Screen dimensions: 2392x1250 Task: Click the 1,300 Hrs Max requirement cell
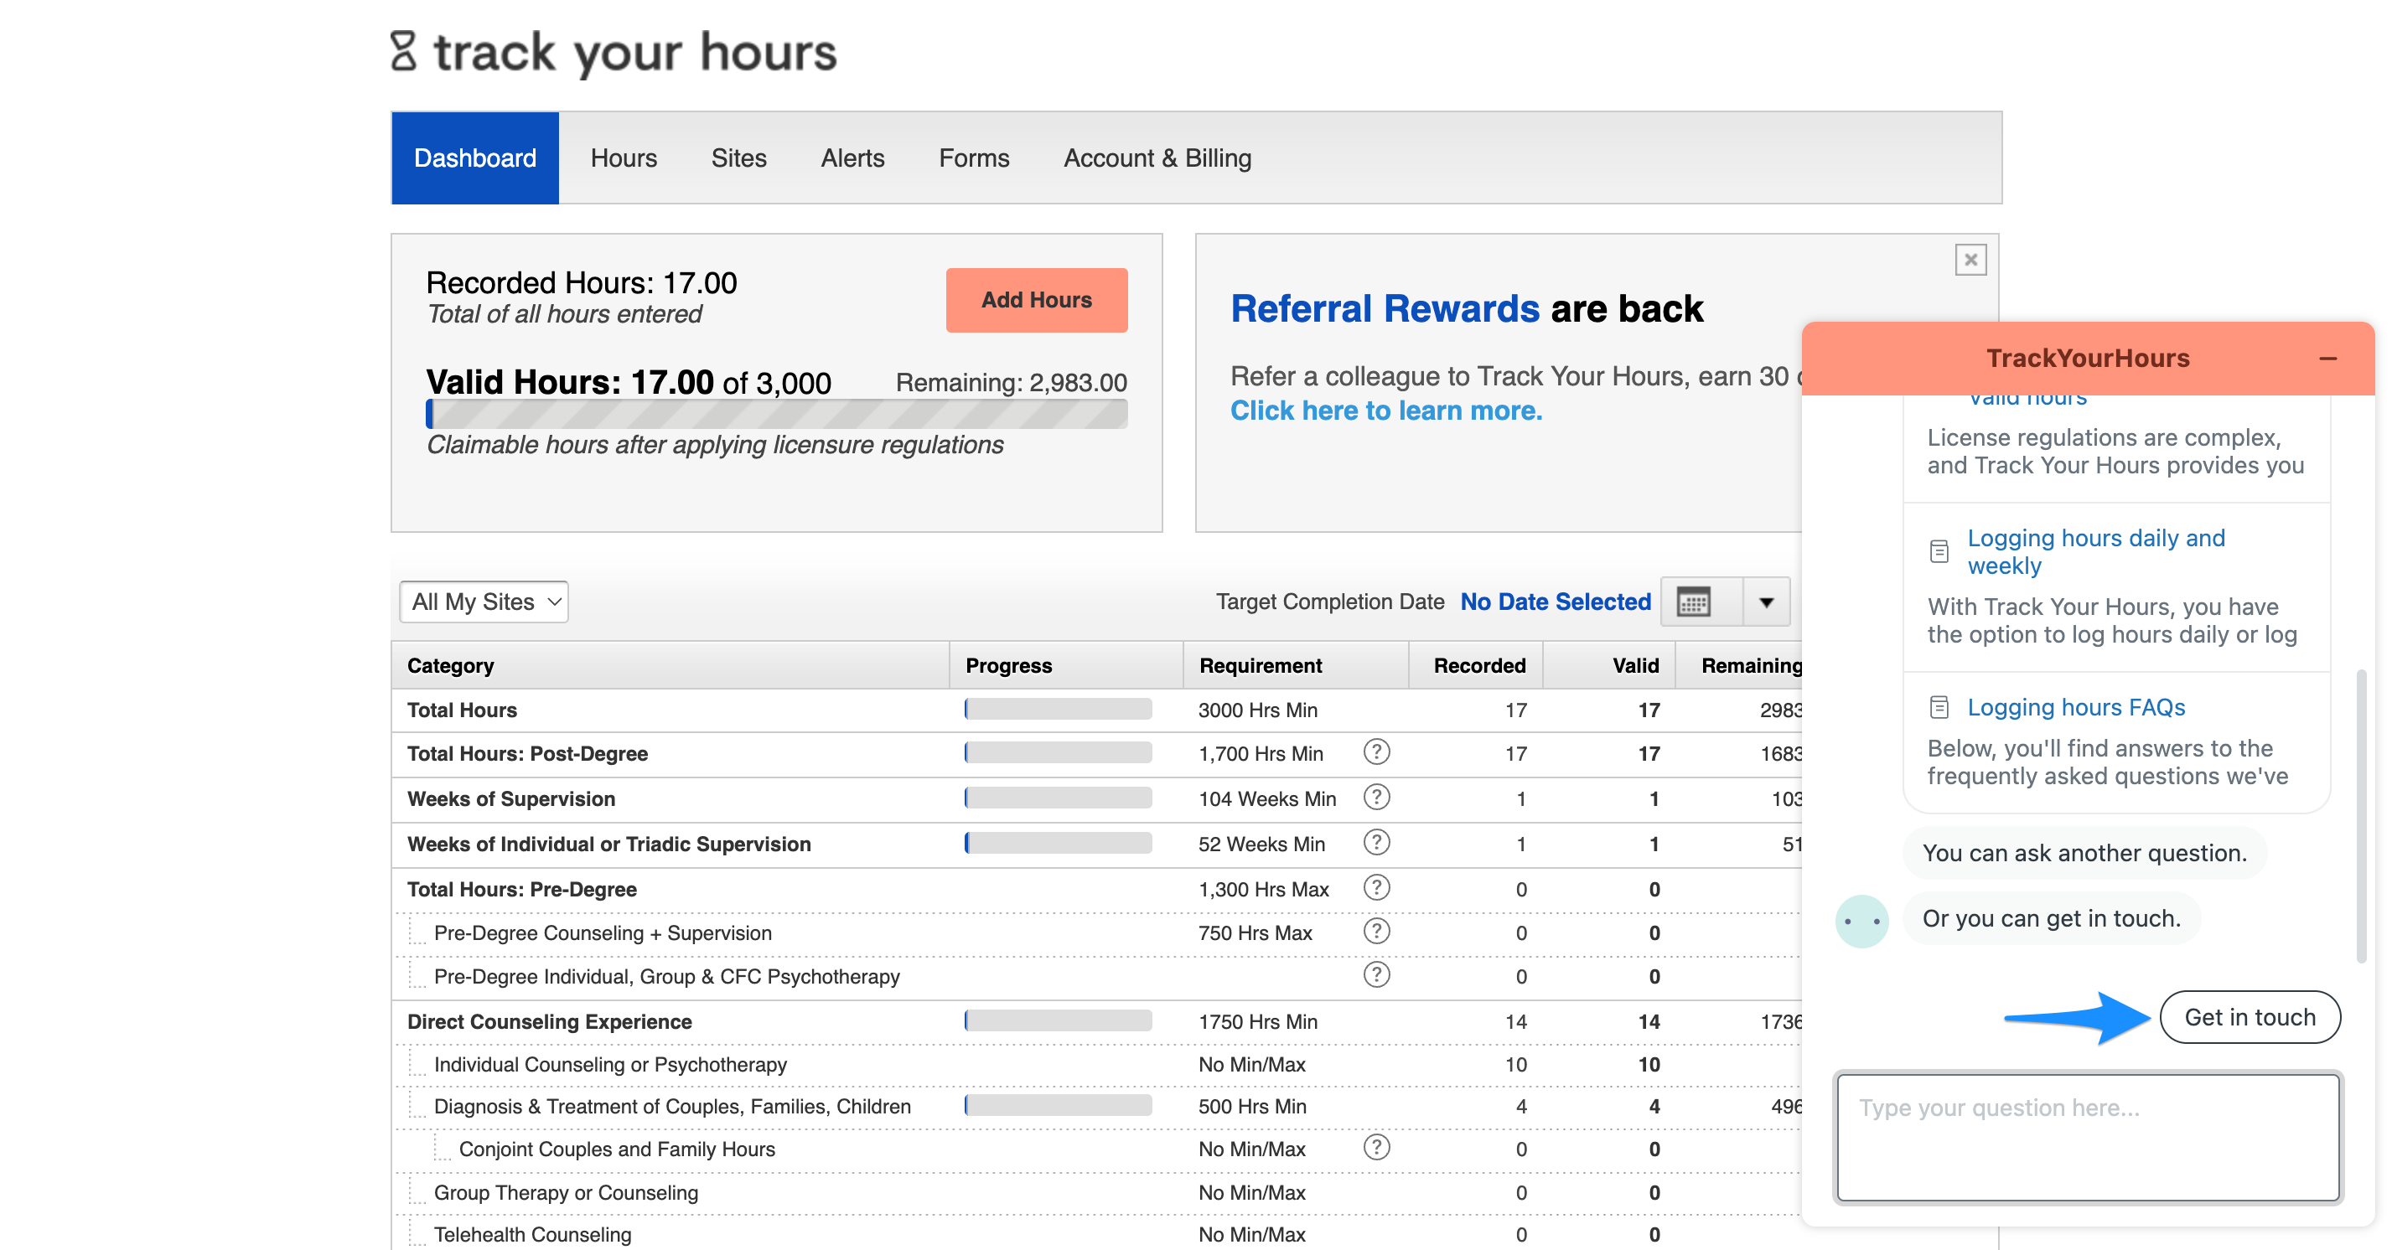(1263, 889)
